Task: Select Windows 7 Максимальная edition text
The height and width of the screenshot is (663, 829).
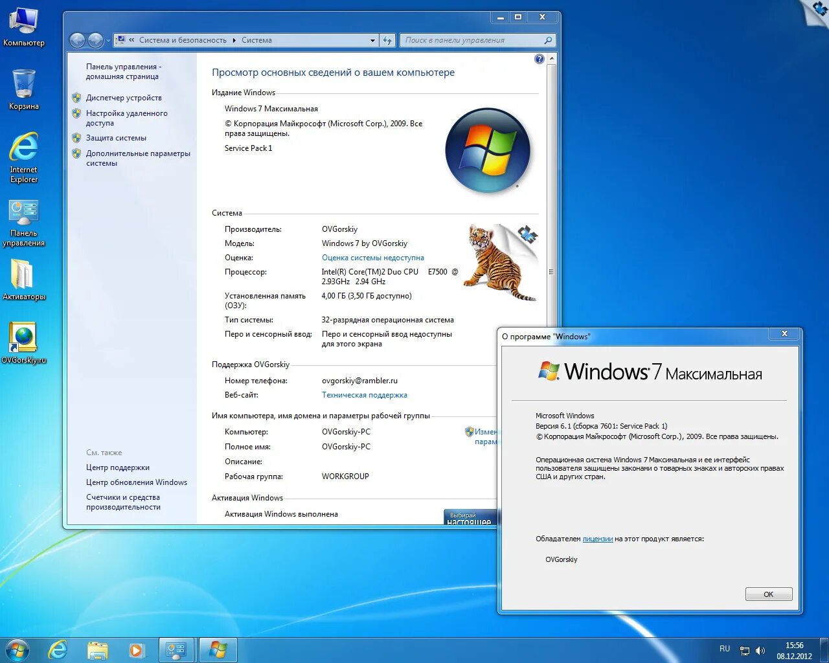Action: coord(271,109)
